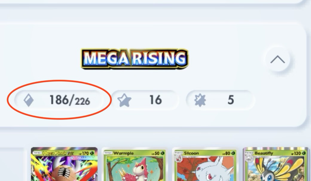
Task: Click the grass energy icon on Beautifly
Action: 304,153
